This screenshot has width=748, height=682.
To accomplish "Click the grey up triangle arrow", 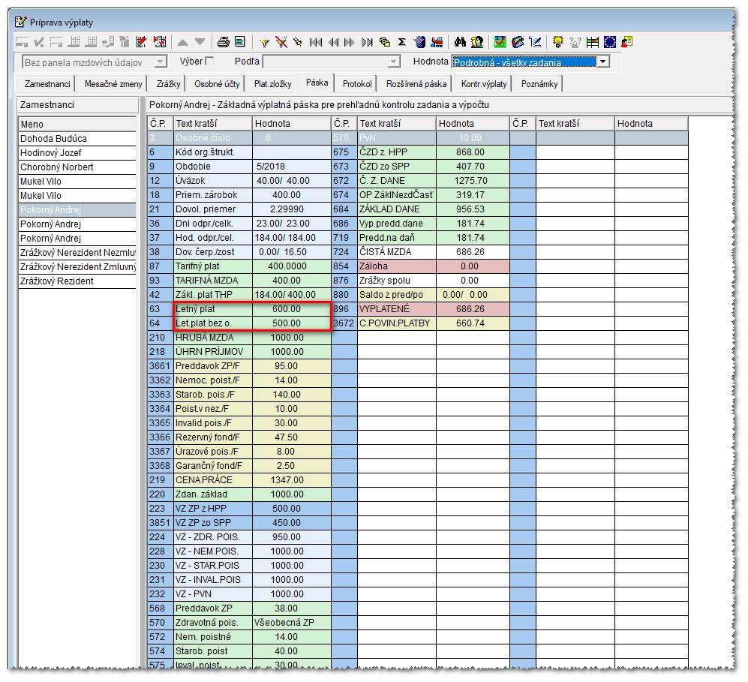I will tap(182, 43).
